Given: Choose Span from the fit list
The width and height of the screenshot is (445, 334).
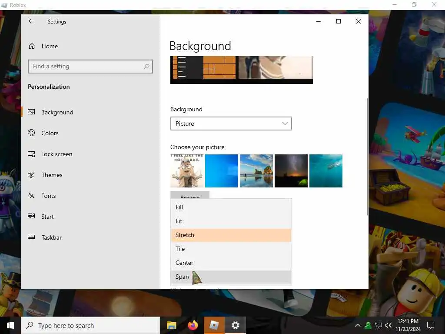Looking at the screenshot, I should [x=231, y=277].
